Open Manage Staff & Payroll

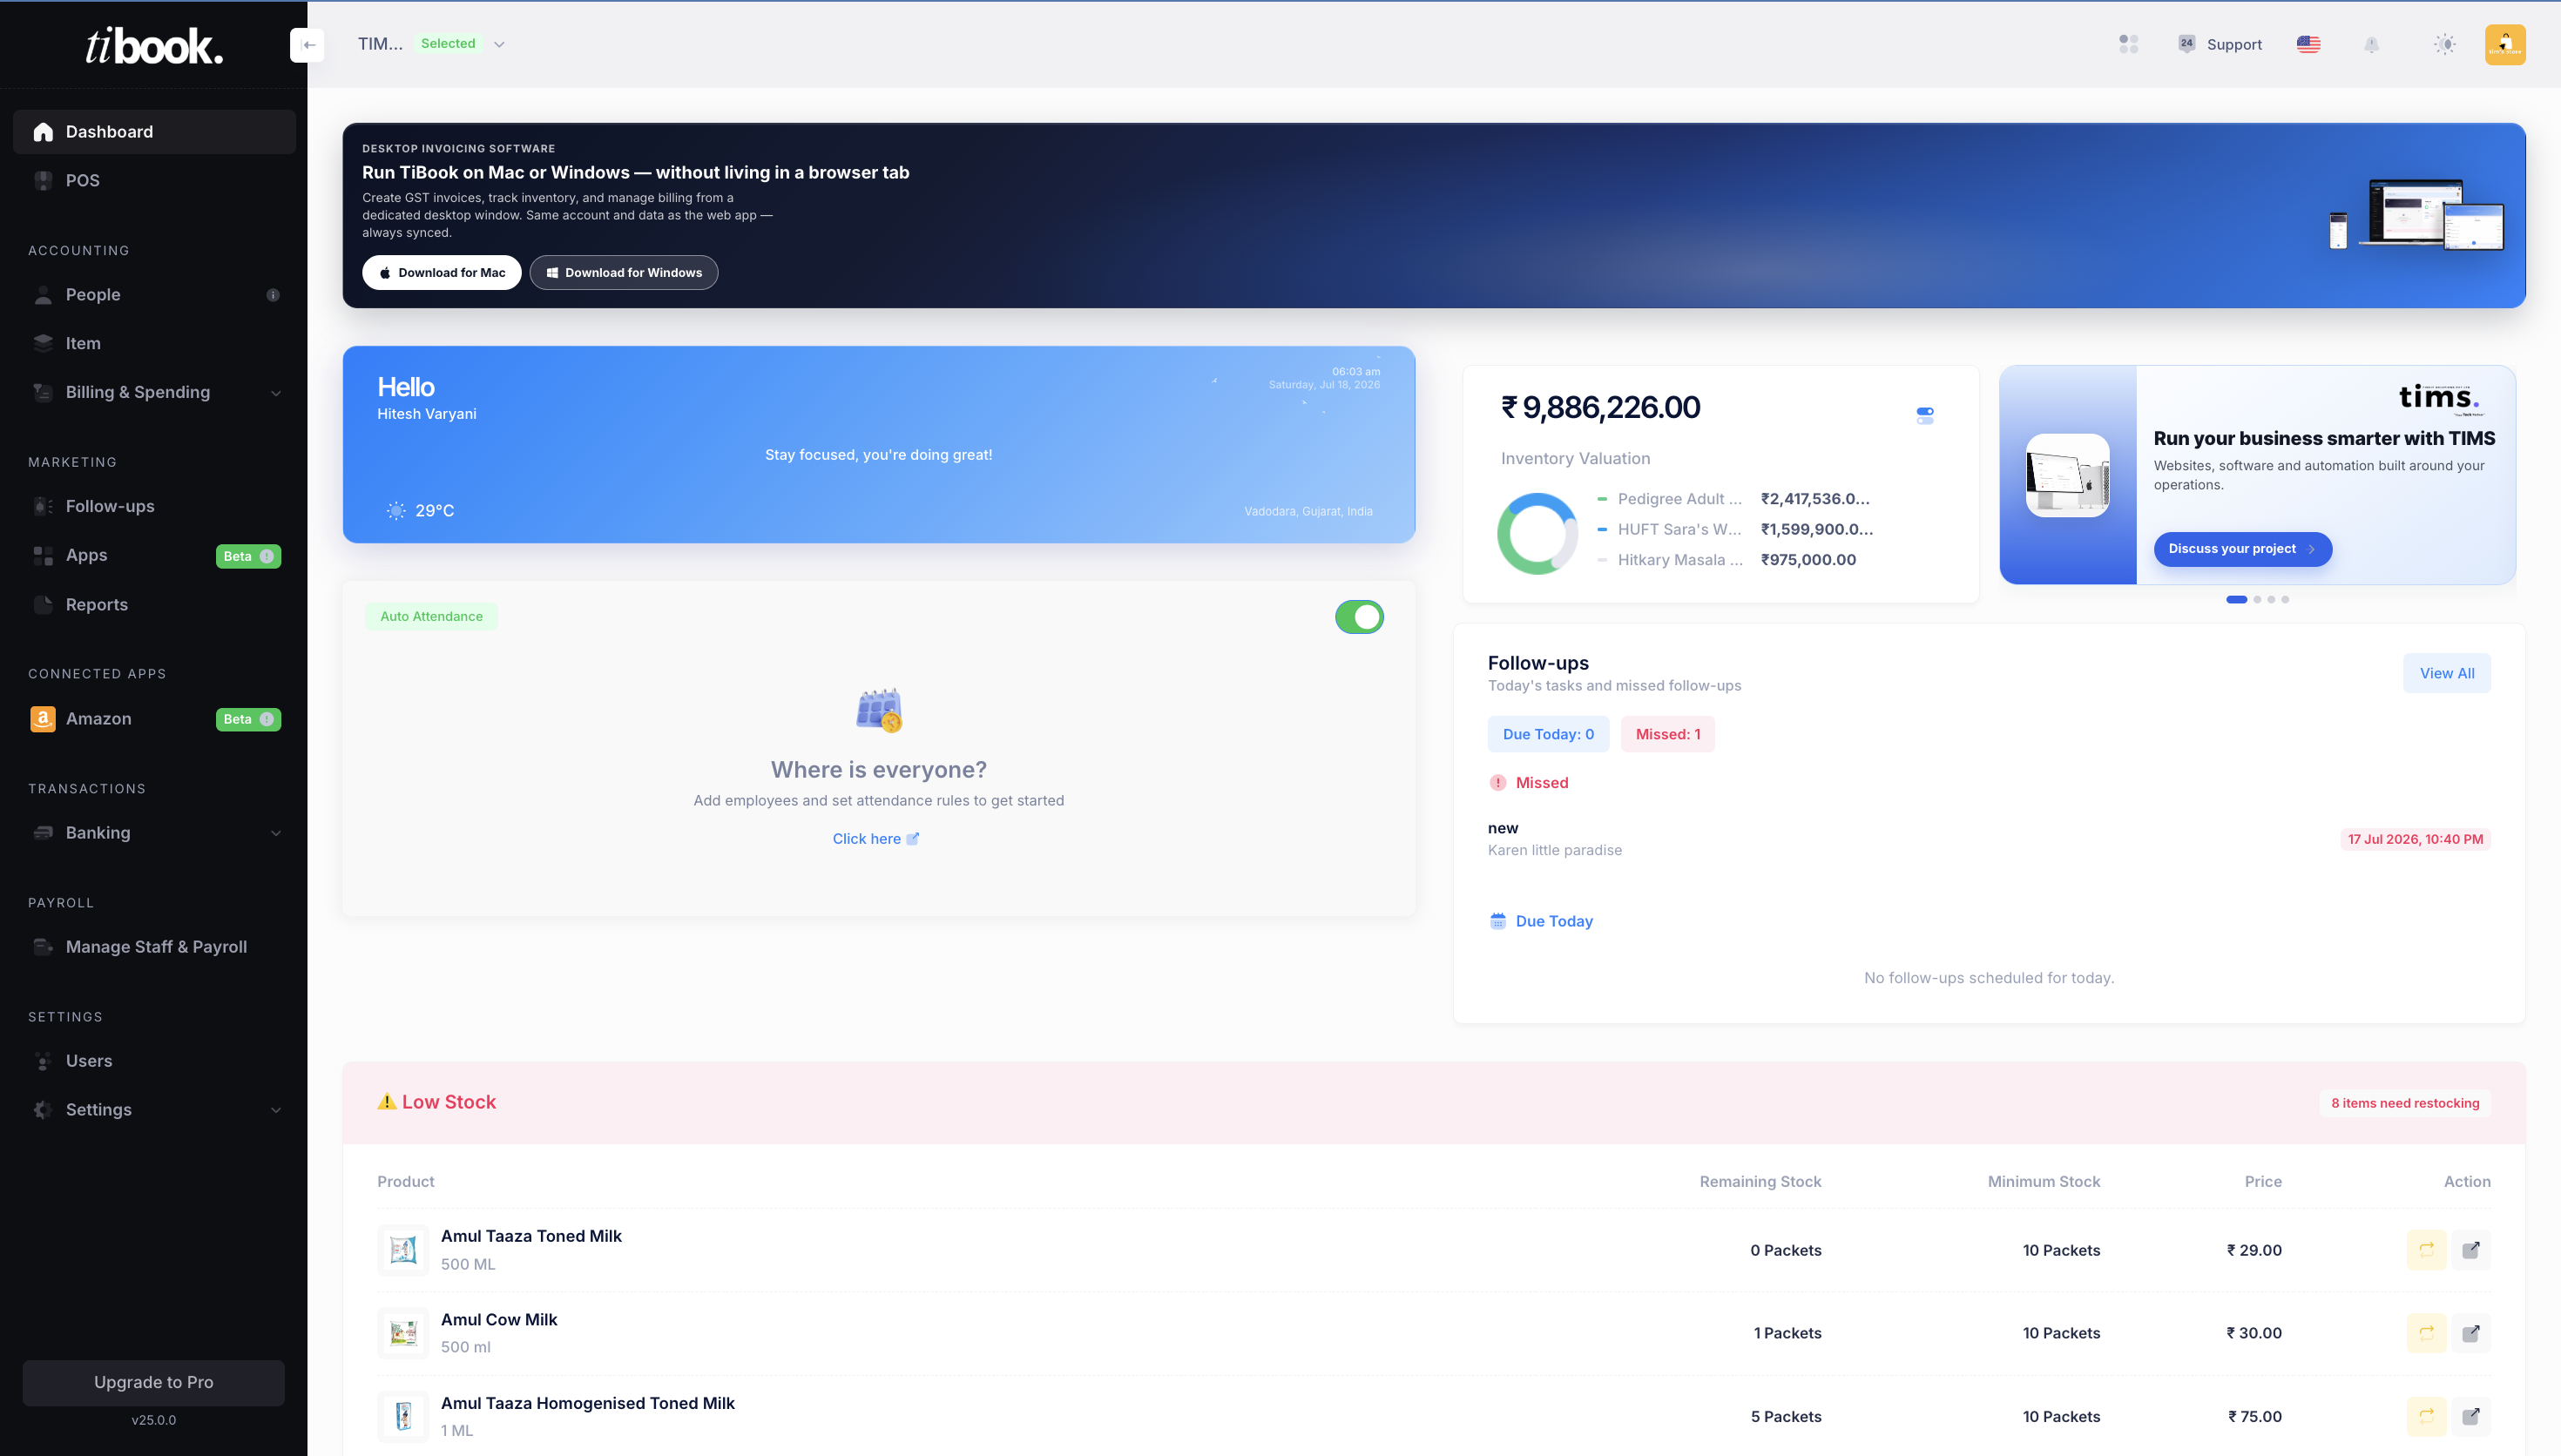pos(154,947)
